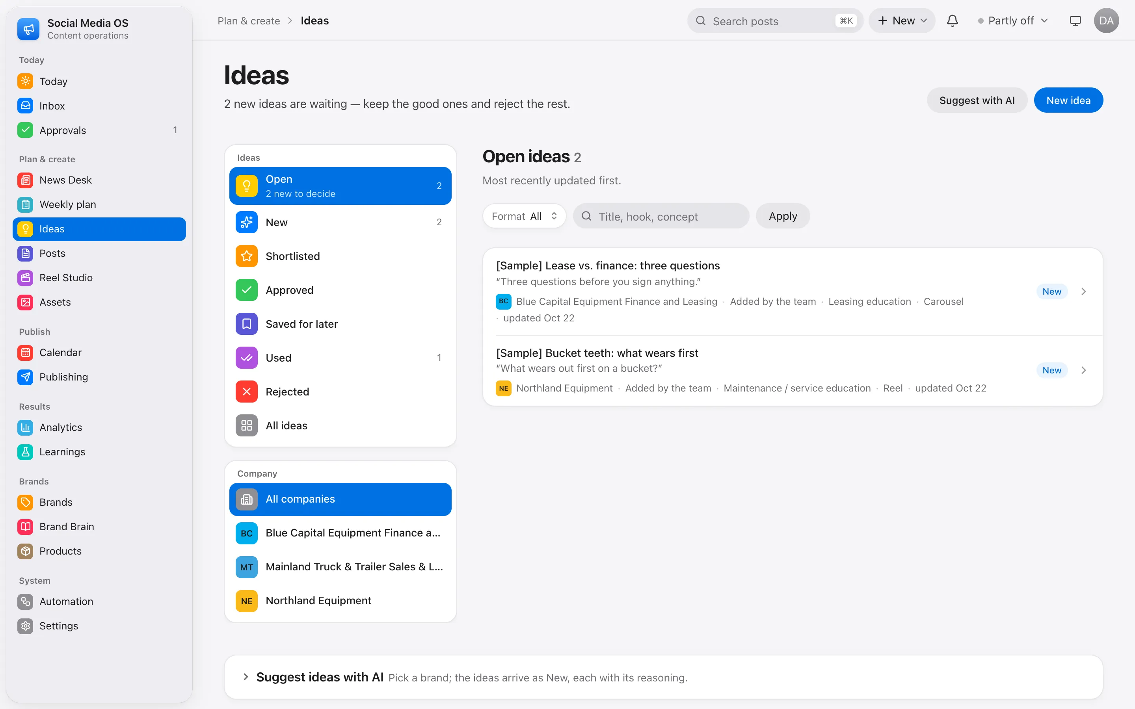Focus the Title, hook, concept search field

coord(661,216)
